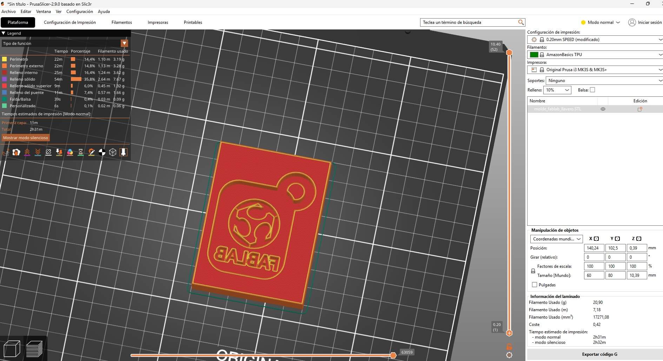Click the X position field 140,24

[594, 248]
